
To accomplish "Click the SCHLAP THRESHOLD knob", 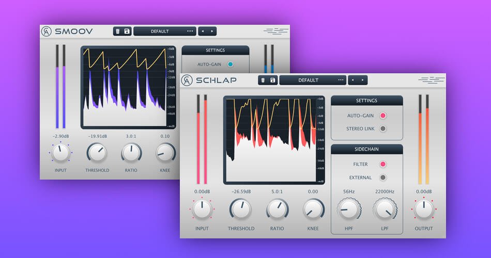I will (240, 209).
